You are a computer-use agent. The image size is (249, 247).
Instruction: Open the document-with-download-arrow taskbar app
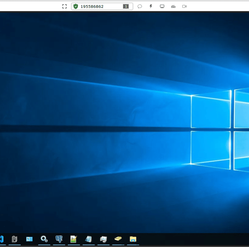(15, 239)
